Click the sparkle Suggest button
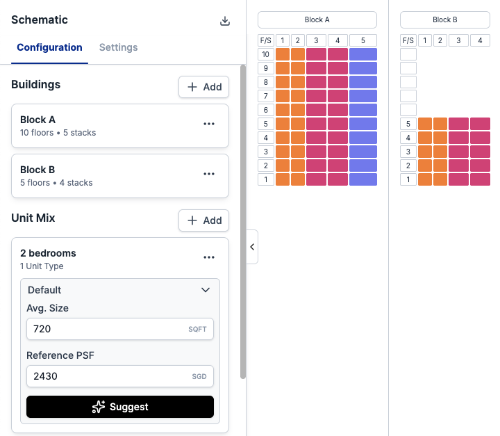500x436 pixels. tap(120, 407)
